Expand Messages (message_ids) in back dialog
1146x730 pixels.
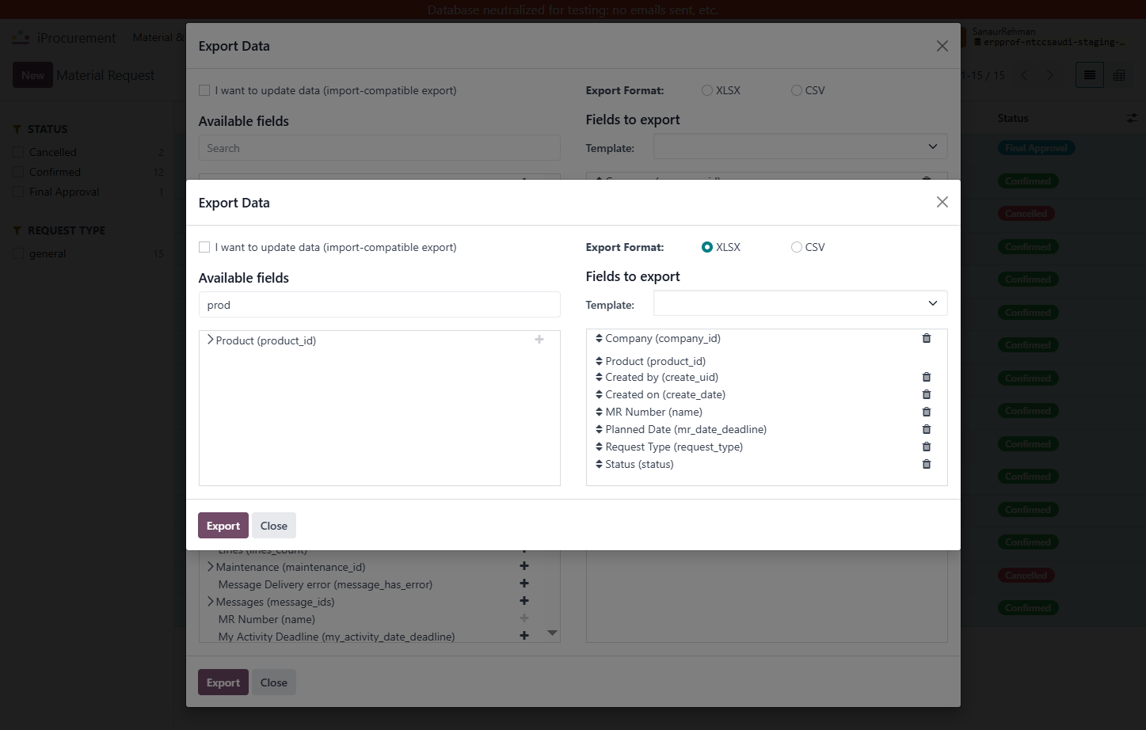(x=210, y=601)
